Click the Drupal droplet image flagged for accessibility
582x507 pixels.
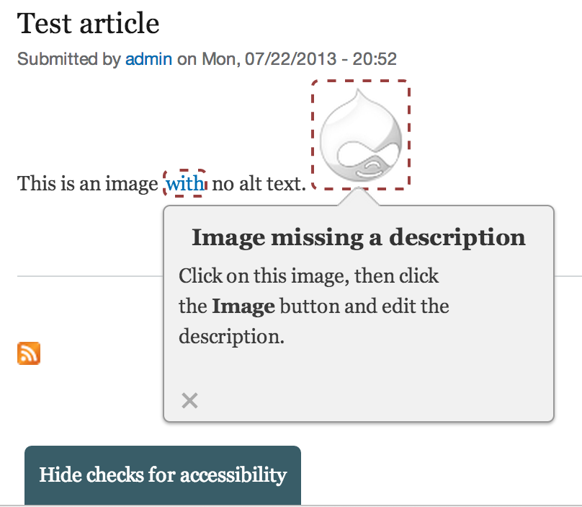click(360, 135)
